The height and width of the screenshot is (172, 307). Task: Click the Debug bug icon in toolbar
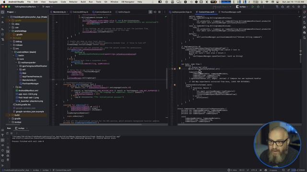click(258, 7)
